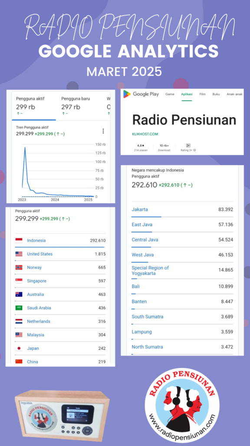
Task: Open the Saudi Arabia country link
Action: pos(39,308)
